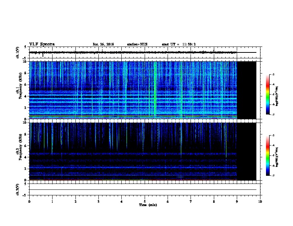The height and width of the screenshot is (226, 293).
Task: Click the ch.1 spectrogram color scale bar
Action: coord(267,95)
